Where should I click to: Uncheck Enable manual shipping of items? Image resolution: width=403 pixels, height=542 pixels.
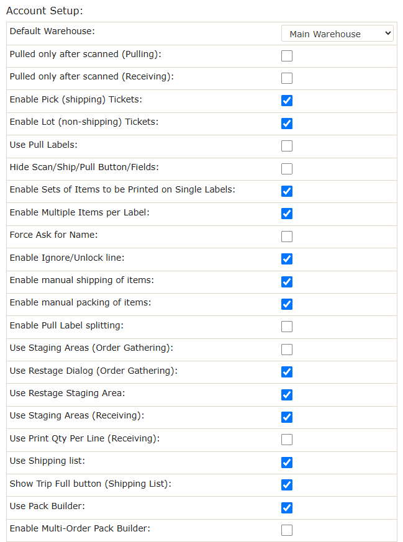(286, 282)
